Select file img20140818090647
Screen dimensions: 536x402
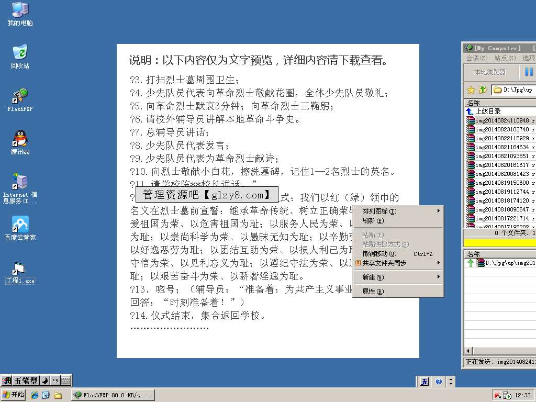click(x=501, y=209)
